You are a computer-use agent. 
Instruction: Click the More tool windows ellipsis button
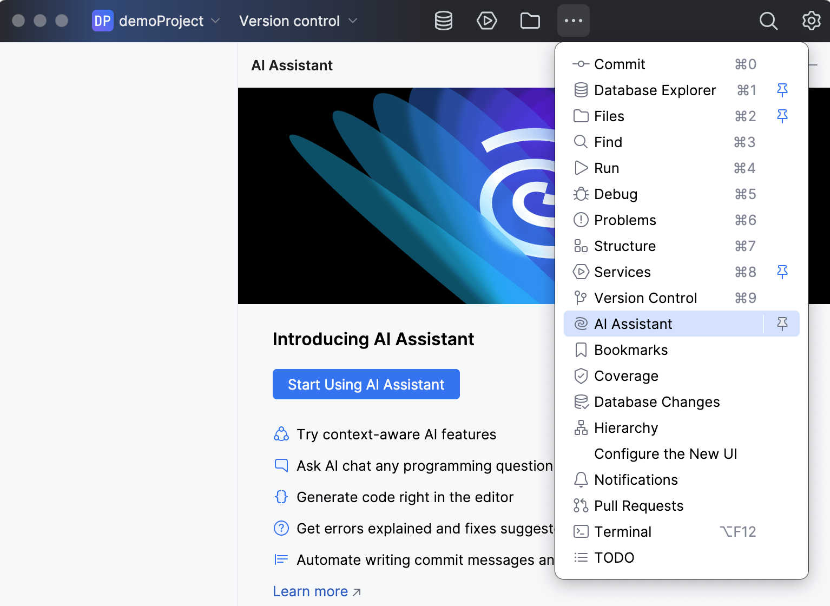click(x=574, y=21)
